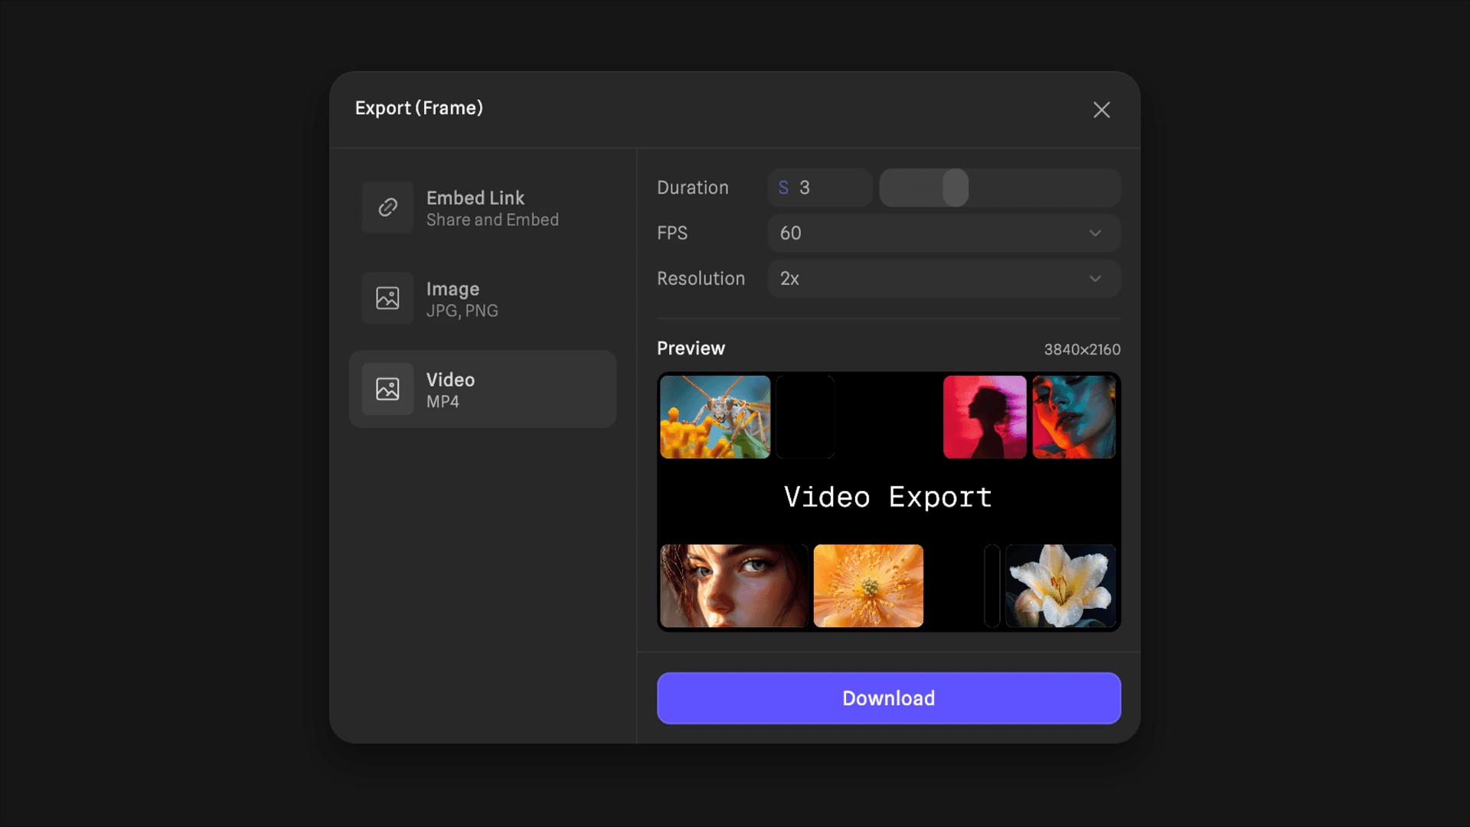Click the Resolution label

point(701,279)
